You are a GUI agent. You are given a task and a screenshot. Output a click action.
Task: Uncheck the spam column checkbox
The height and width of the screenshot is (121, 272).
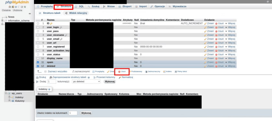click(x=38, y=62)
